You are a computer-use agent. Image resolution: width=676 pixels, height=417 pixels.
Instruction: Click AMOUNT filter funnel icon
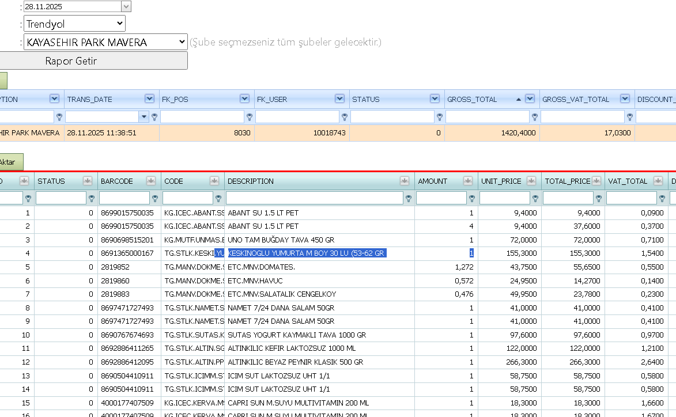(x=471, y=199)
